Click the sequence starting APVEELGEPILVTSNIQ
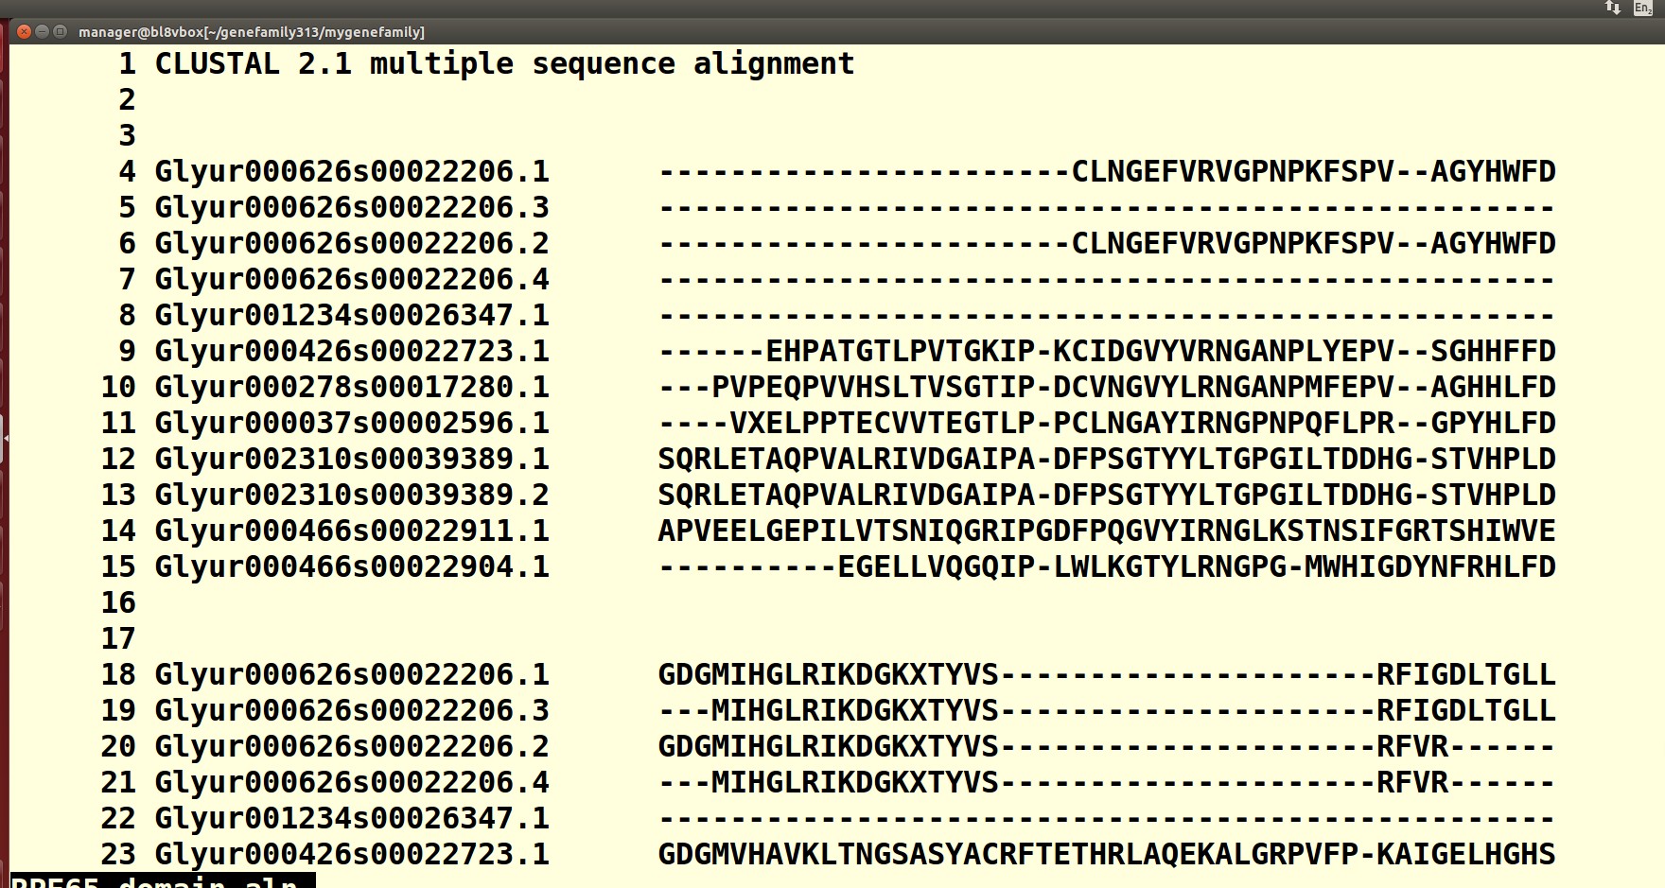Image resolution: width=1665 pixels, height=888 pixels. pyautogui.click(x=1107, y=531)
